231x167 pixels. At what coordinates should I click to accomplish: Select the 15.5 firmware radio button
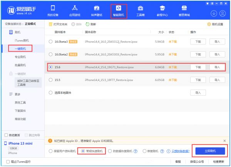pos(50,80)
